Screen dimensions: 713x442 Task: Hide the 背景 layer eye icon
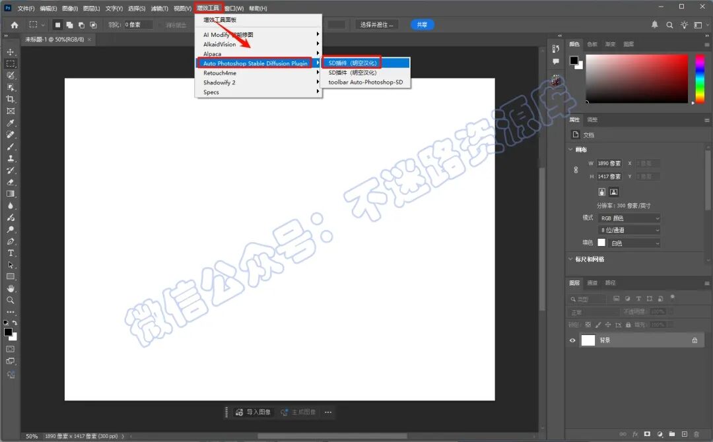point(572,340)
